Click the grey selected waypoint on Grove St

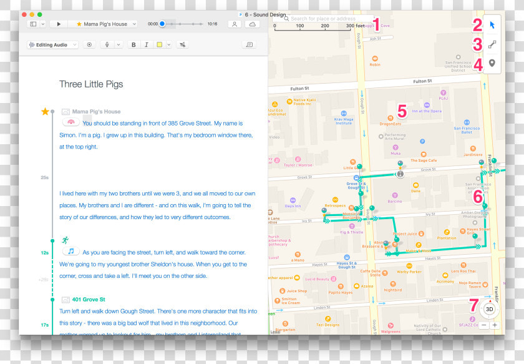tap(400, 174)
